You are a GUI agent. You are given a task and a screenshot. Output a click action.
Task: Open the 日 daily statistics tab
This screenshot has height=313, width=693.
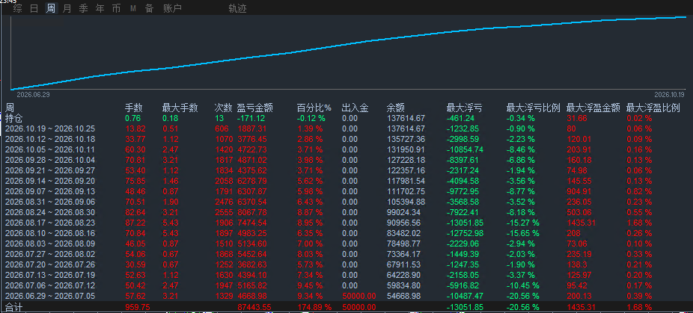click(x=34, y=8)
